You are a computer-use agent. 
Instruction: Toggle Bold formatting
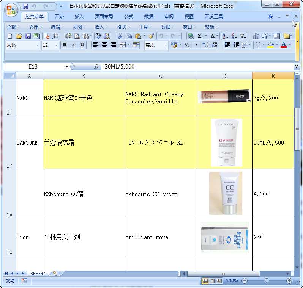click(x=65, y=45)
